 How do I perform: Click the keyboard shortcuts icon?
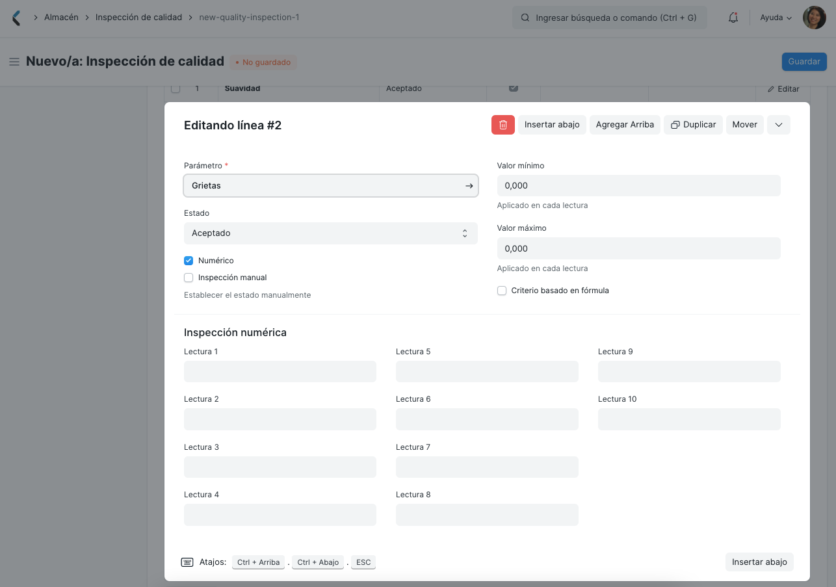[x=187, y=562]
